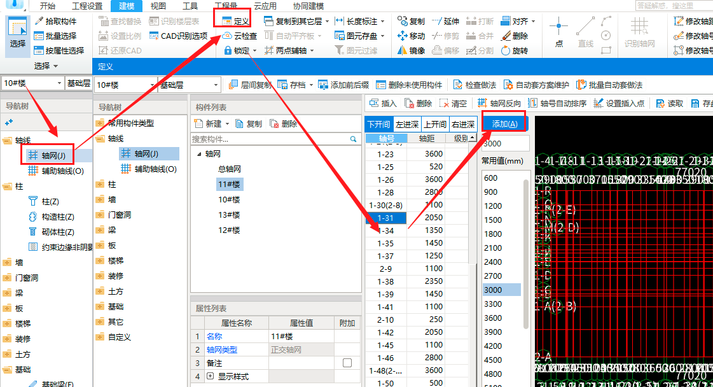Click the 延伸 extend tool
Image resolution: width=713 pixels, height=387 pixels.
445,21
